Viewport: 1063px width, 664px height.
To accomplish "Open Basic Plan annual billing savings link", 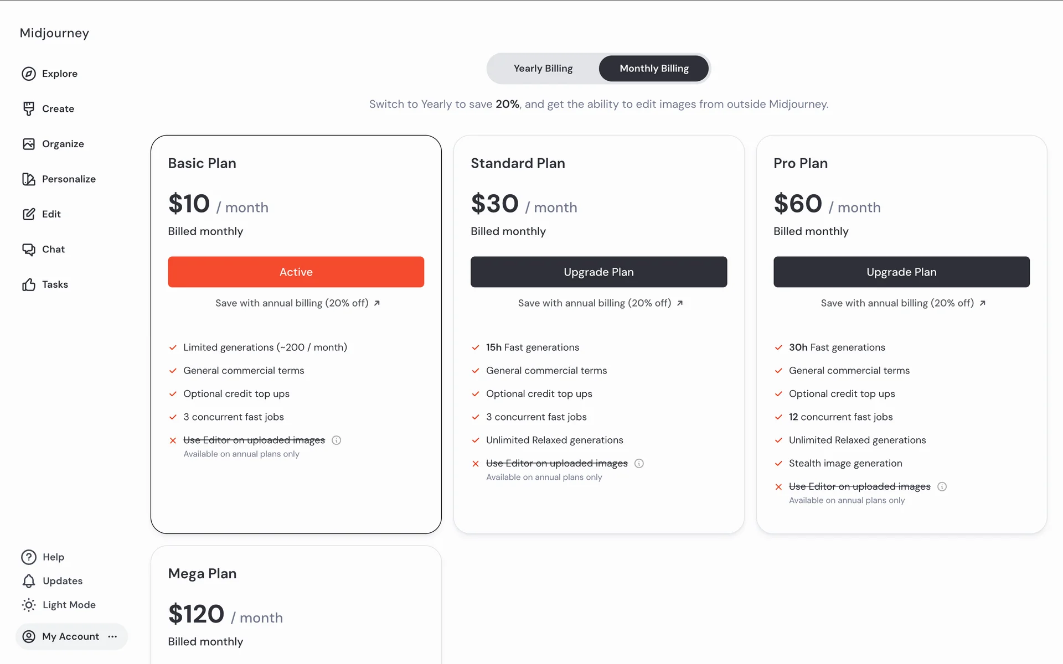I will click(x=297, y=303).
